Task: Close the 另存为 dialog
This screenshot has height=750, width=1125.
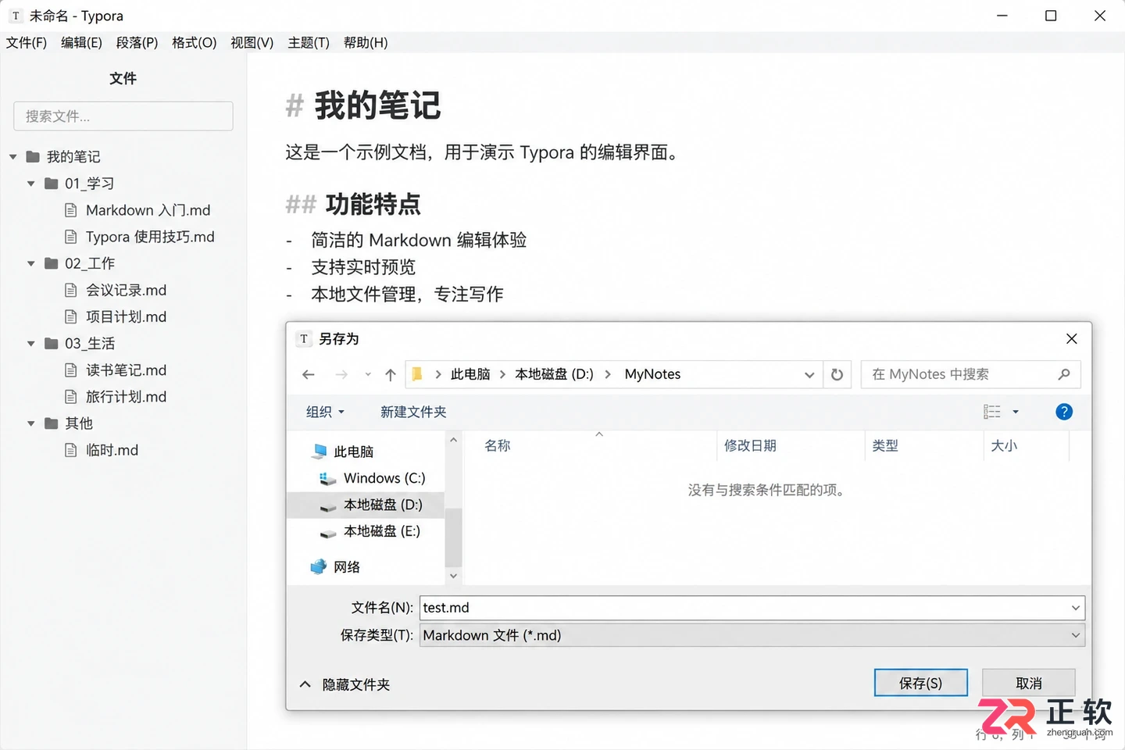Action: click(x=1072, y=338)
